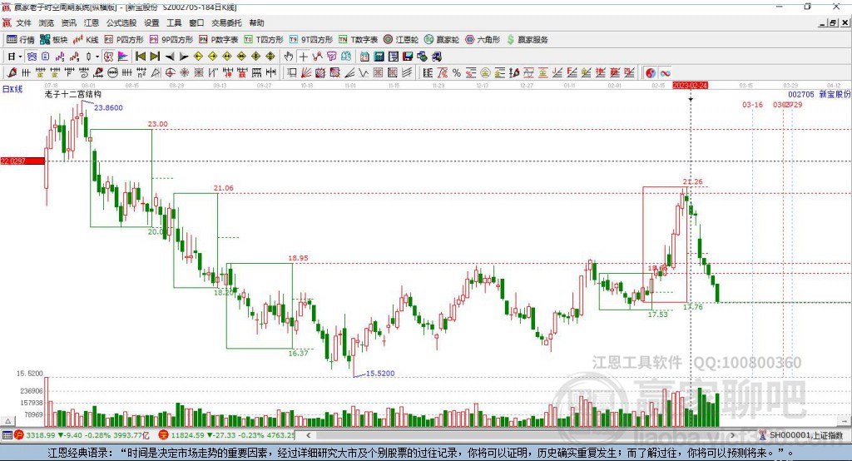Open the T四方形 tool
This screenshot has height=461, width=852.
264,40
